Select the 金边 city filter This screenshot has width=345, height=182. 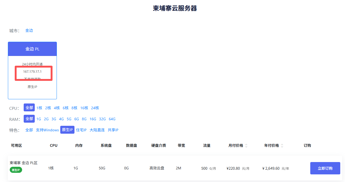[29, 30]
